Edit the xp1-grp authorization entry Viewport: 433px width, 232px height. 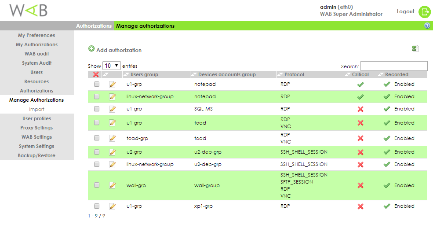(x=112, y=206)
